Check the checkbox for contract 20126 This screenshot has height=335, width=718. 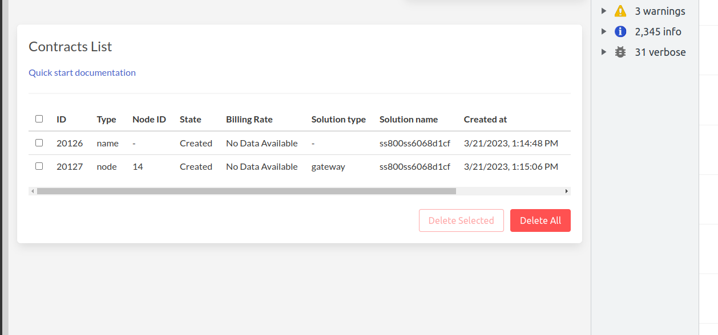[x=39, y=142]
